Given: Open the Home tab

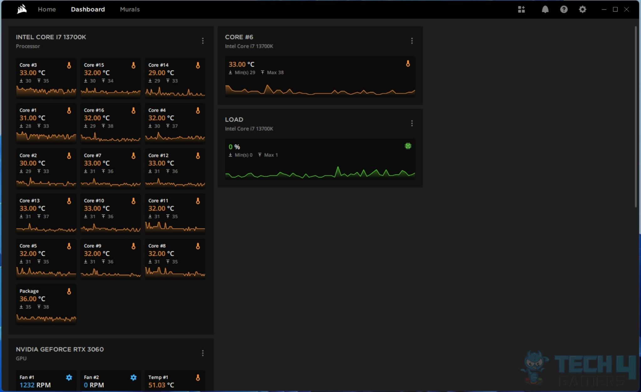Looking at the screenshot, I should pos(47,9).
